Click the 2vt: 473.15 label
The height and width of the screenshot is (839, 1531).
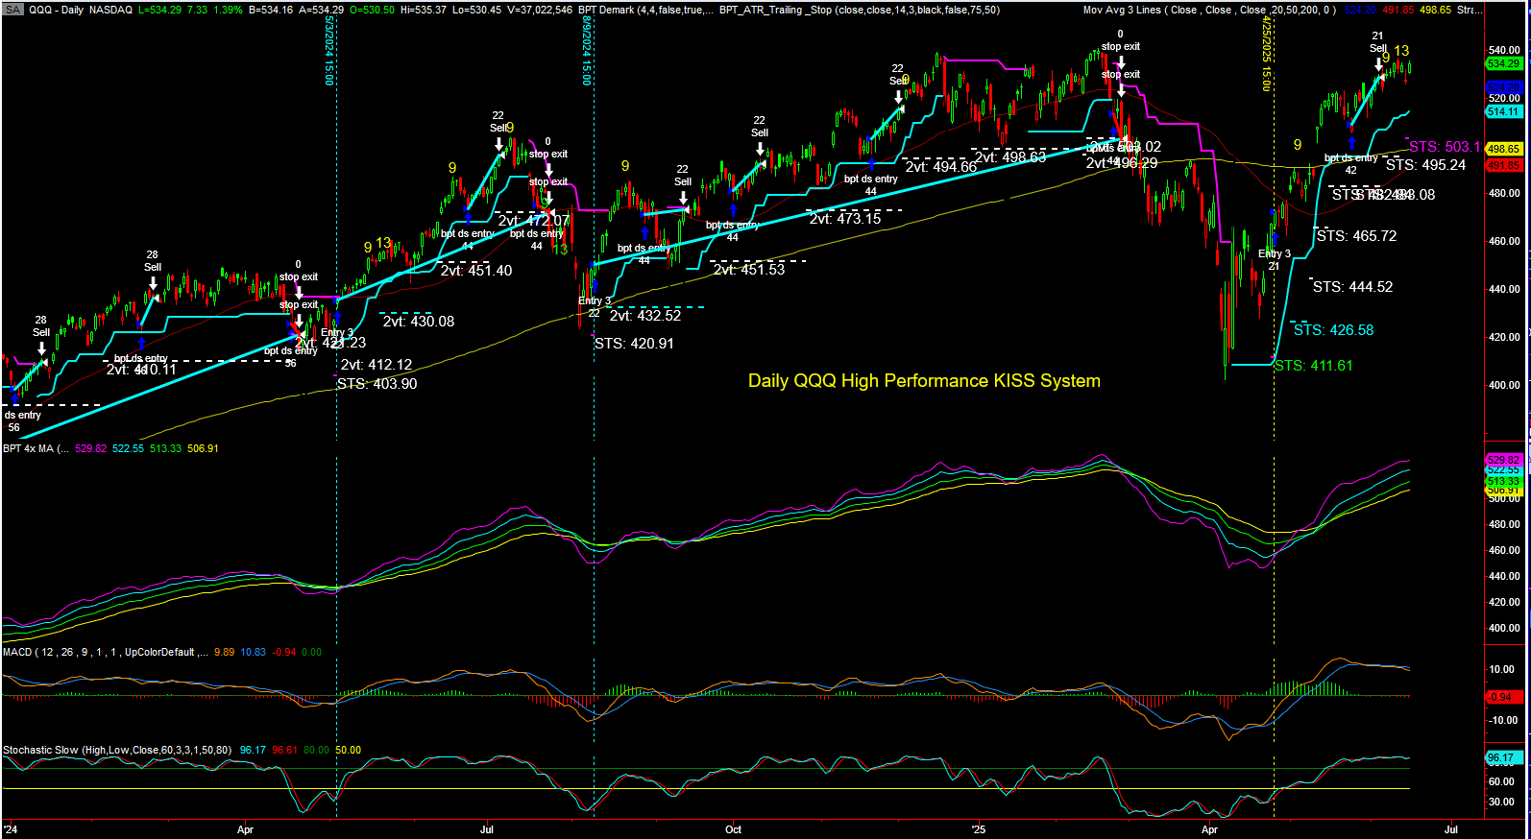845,219
